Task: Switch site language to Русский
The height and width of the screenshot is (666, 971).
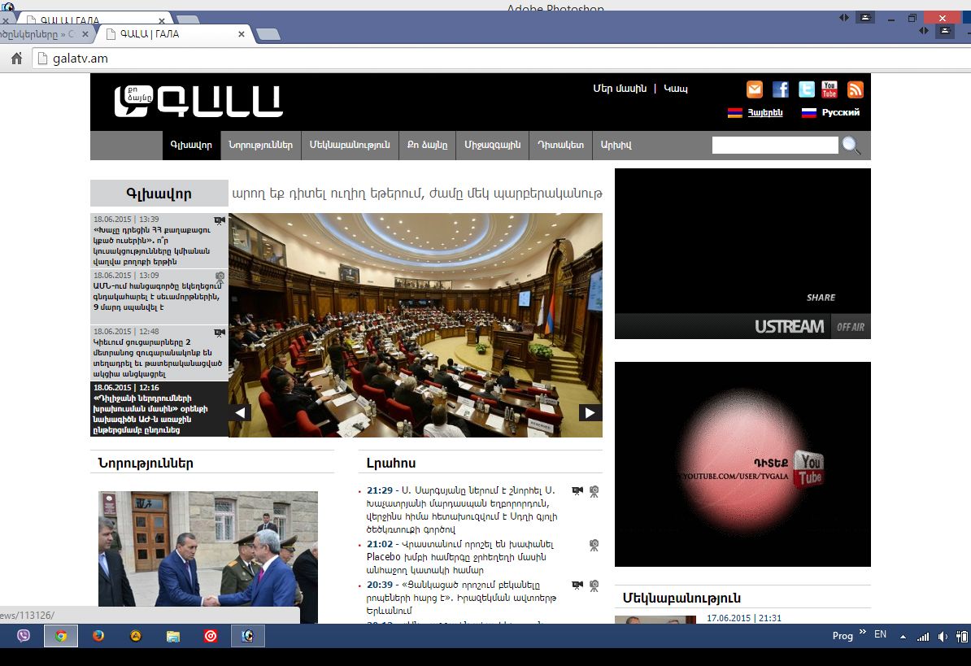Action: pos(840,113)
